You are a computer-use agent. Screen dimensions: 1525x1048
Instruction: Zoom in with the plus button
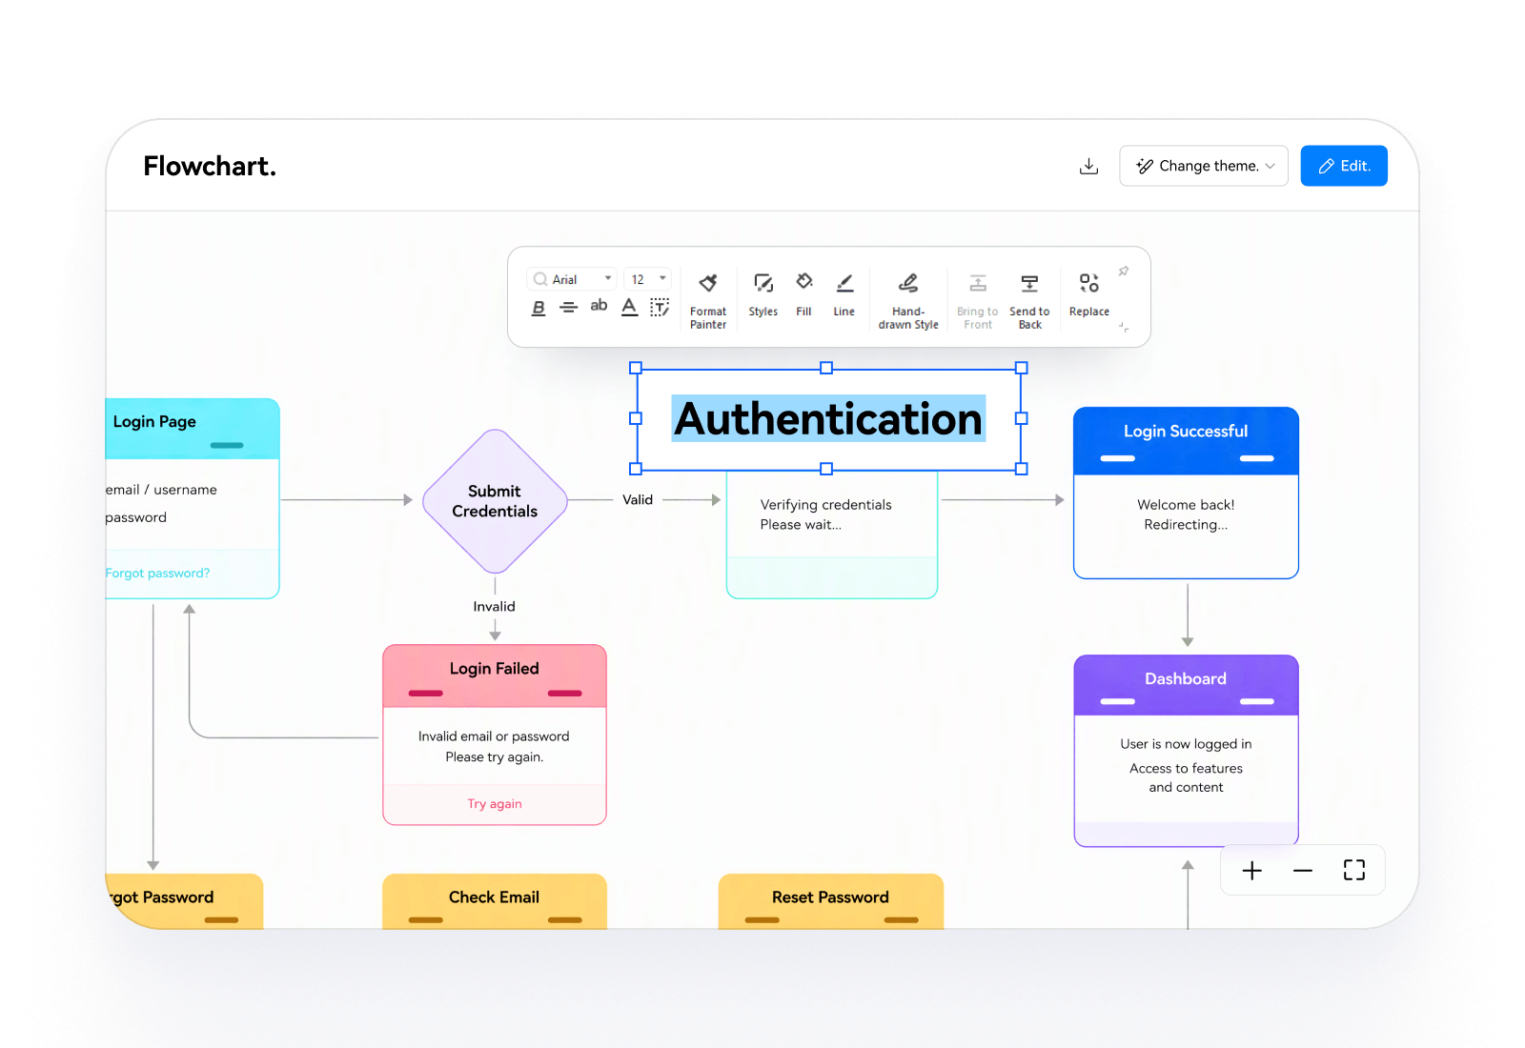tap(1252, 870)
